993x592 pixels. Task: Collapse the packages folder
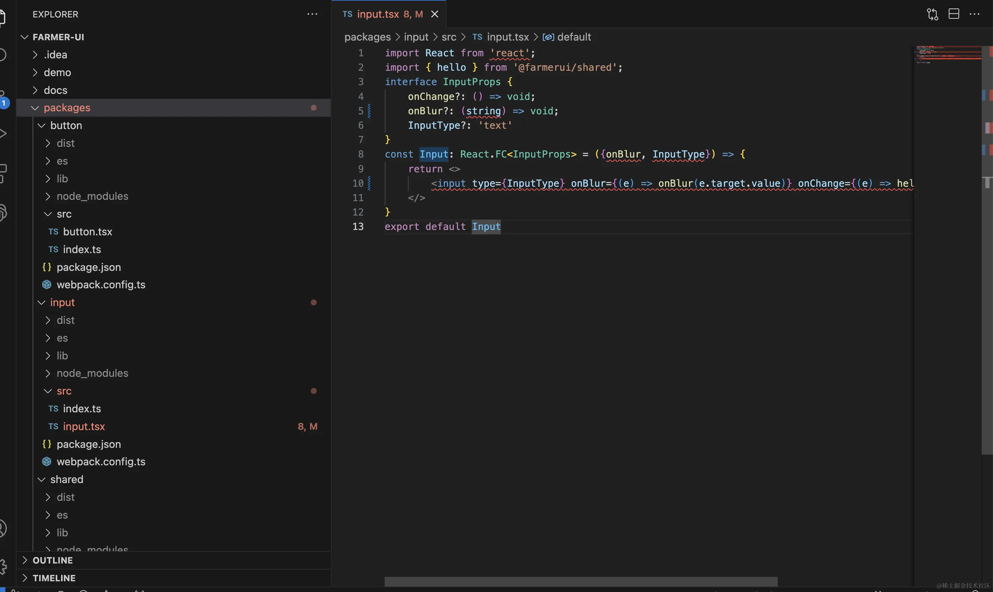174,108
